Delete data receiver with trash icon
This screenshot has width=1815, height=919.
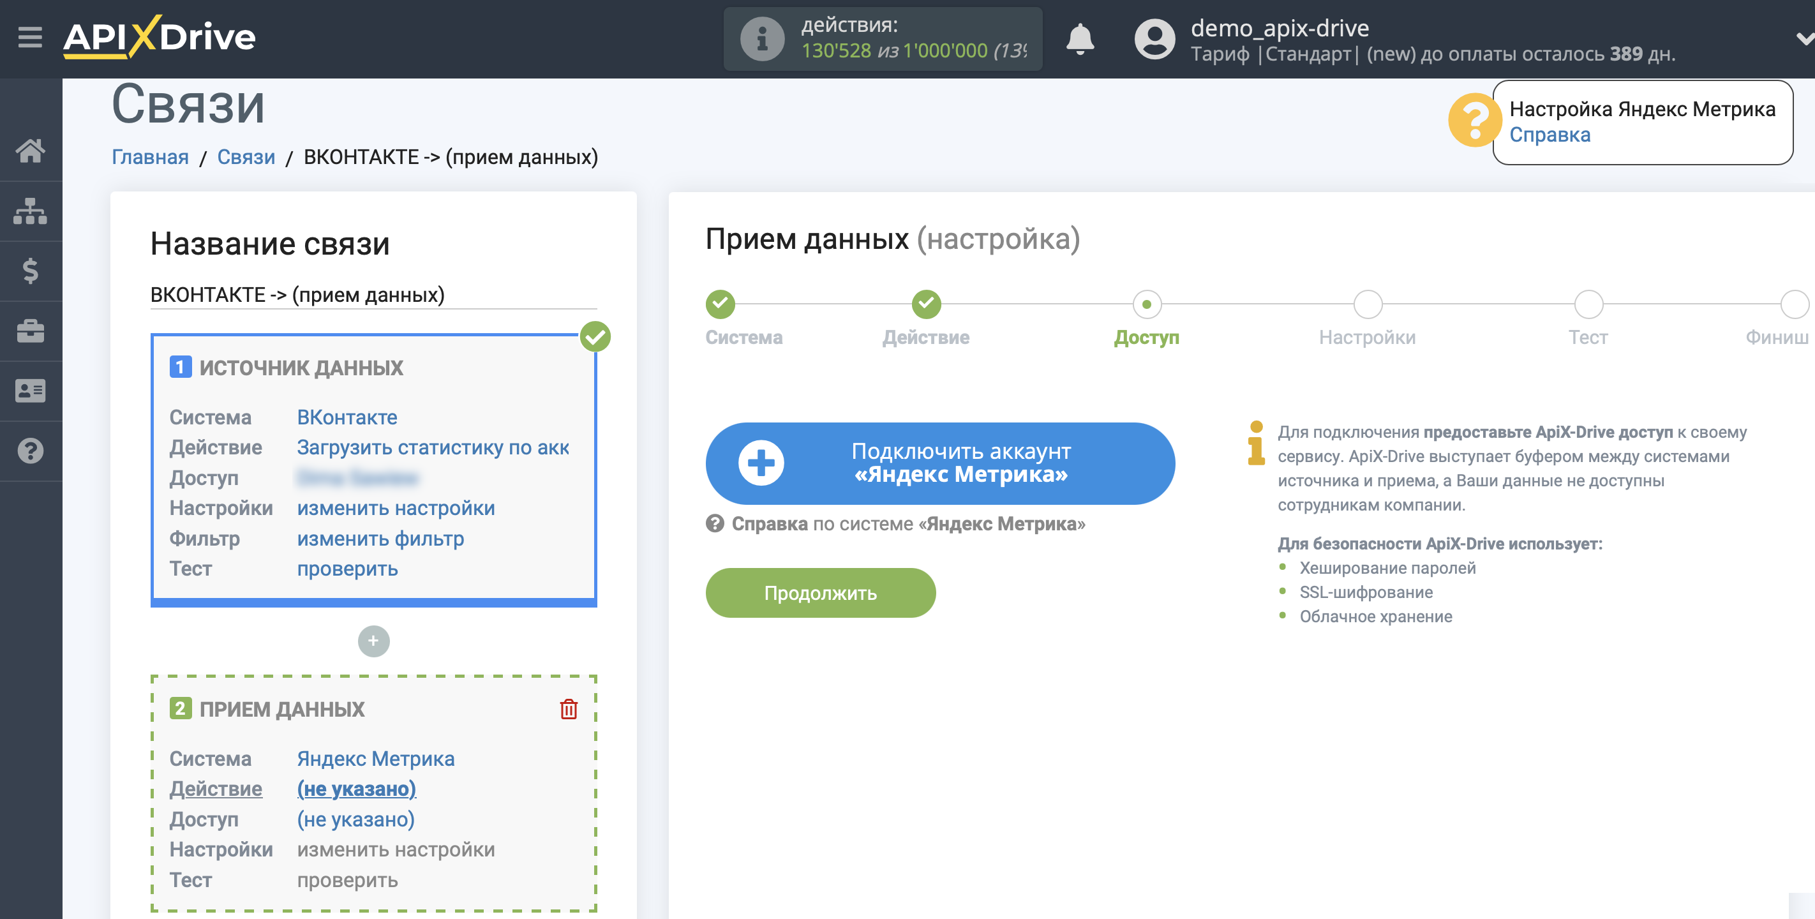tap(569, 709)
